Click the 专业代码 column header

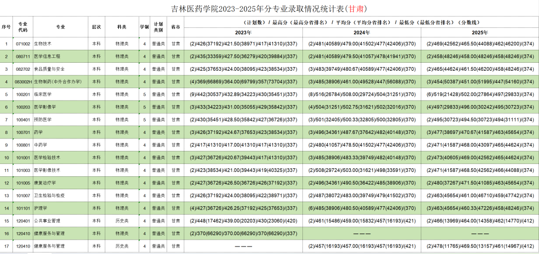pos(22,27)
